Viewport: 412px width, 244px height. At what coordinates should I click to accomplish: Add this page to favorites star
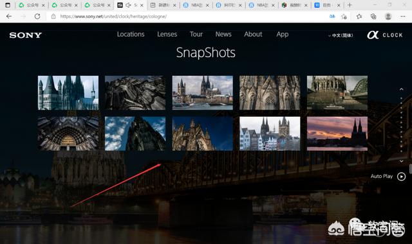click(x=344, y=17)
